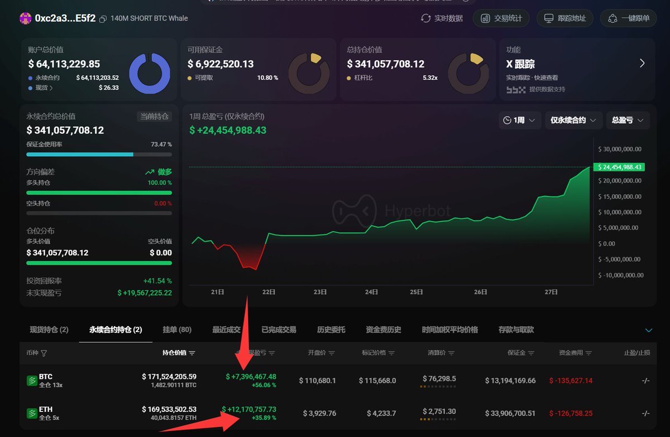Click the 保证金使用率 73.47% progress bar

point(99,154)
